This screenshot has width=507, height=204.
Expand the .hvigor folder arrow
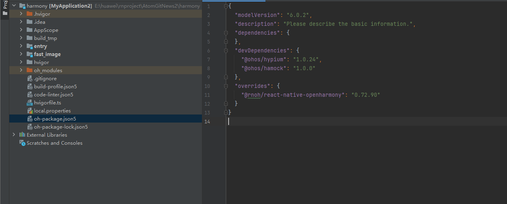tap(21, 14)
